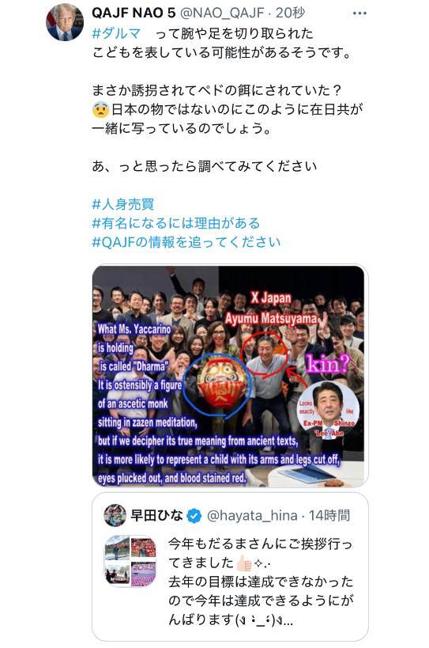Screen dimensions: 429x648
Task: Click the 14時間 timestamp in quoted tweet
Action: pos(329,515)
